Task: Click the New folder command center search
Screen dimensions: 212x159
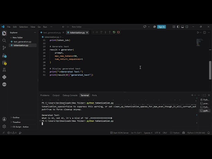Action: (x=106, y=27)
